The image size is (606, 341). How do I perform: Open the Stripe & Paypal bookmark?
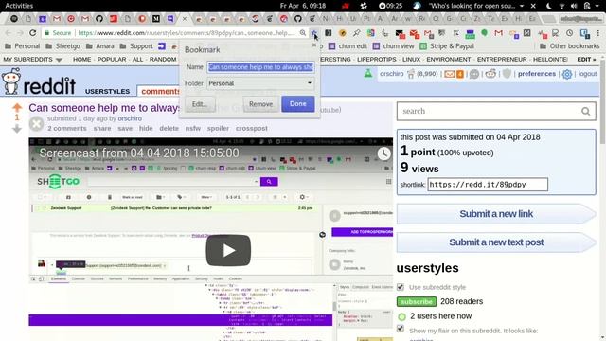(447, 46)
